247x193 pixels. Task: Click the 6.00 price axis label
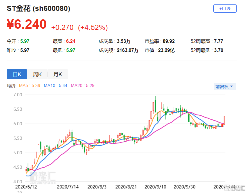tap(18, 124)
